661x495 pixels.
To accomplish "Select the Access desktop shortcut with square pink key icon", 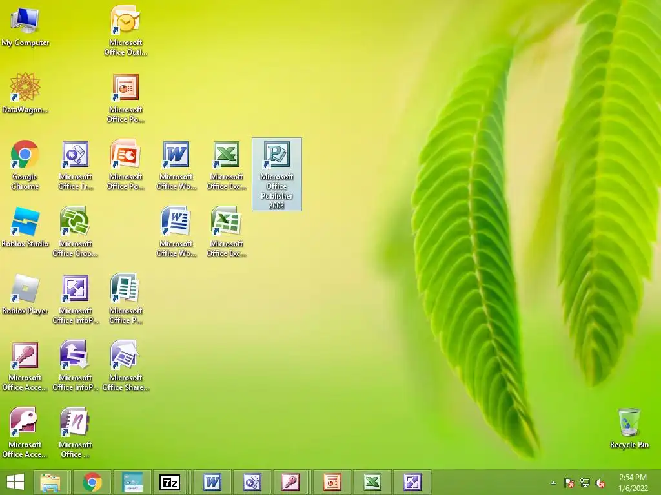I will tap(25, 366).
